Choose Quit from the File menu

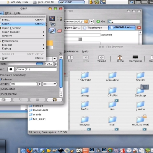pos(23,58)
